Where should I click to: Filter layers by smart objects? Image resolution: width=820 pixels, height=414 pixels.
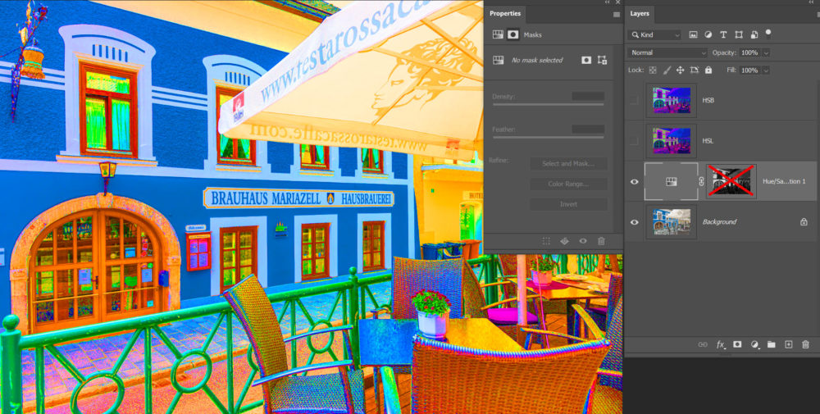(x=754, y=35)
